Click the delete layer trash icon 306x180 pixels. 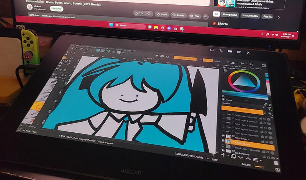276,162
